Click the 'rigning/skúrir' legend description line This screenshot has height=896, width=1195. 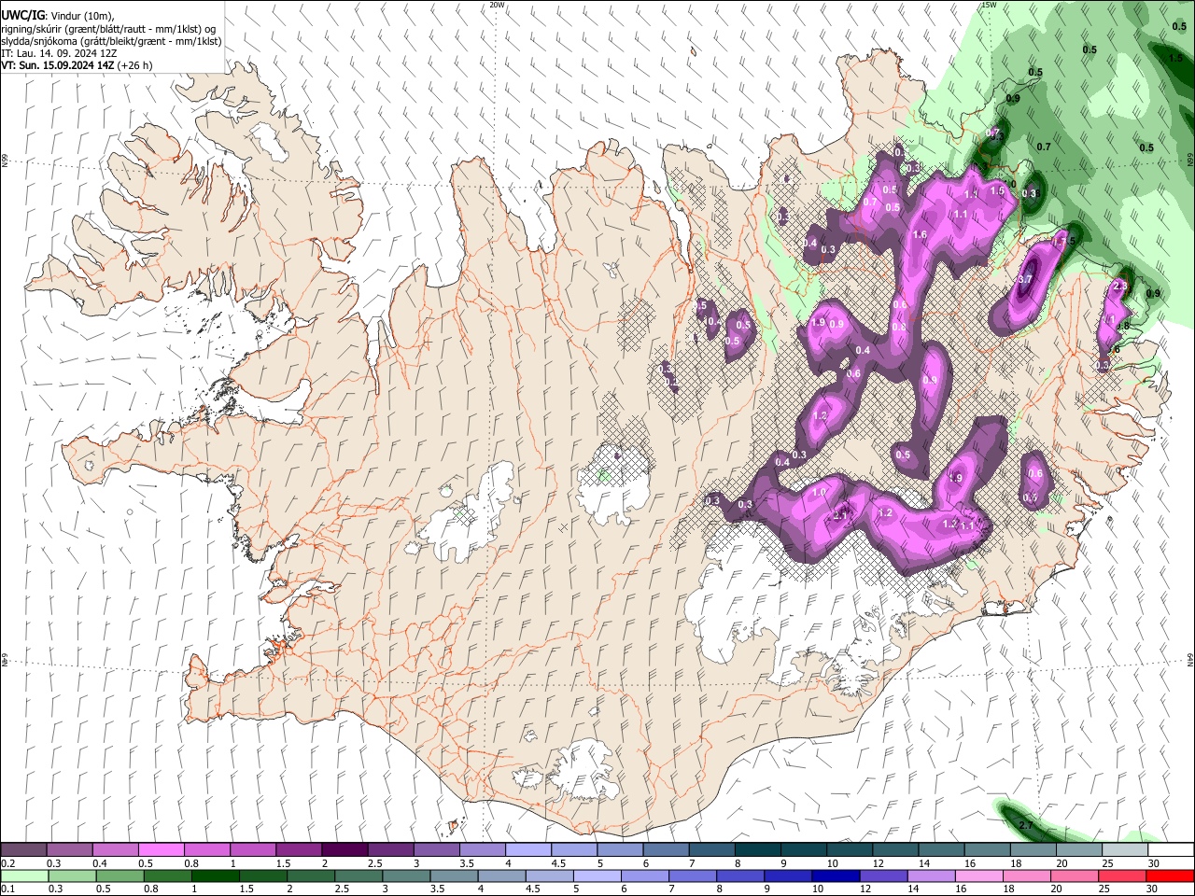pos(108,29)
